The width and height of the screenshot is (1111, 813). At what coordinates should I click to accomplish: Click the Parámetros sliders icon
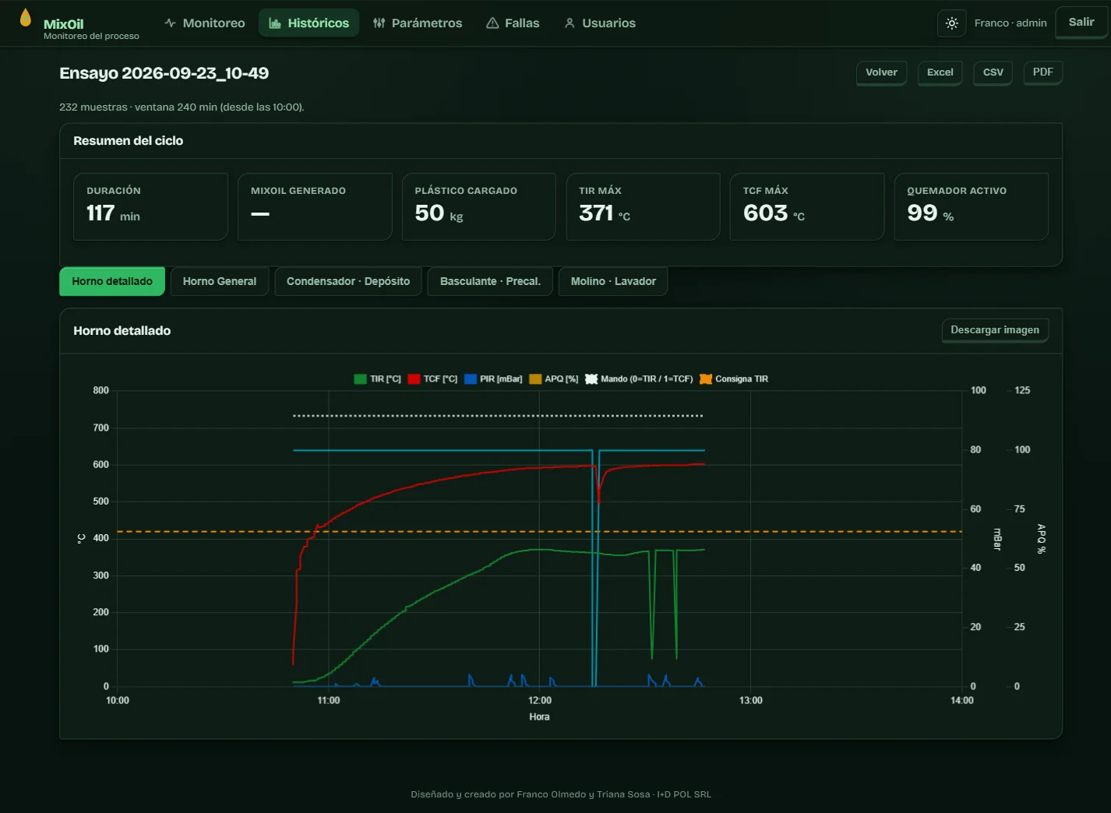tap(379, 23)
